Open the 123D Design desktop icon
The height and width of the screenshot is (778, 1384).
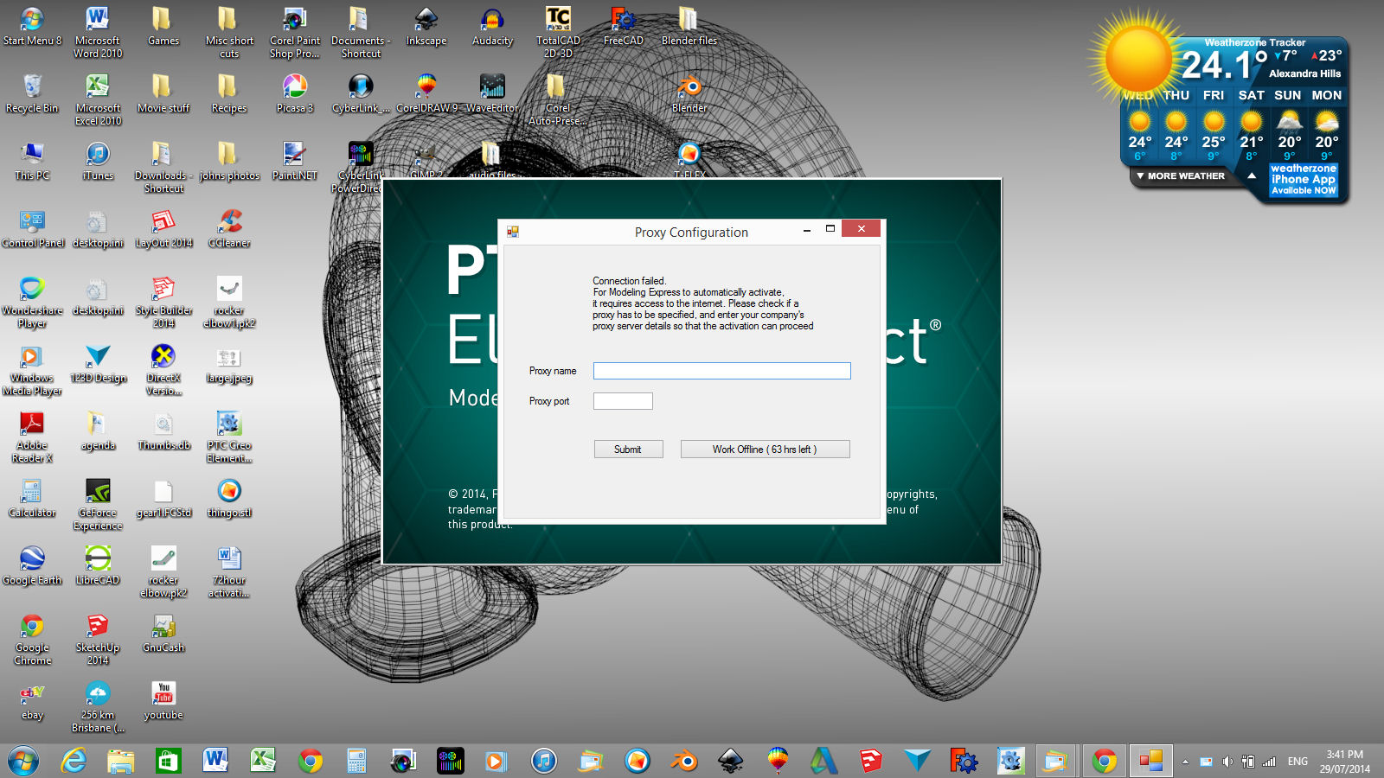(x=98, y=363)
